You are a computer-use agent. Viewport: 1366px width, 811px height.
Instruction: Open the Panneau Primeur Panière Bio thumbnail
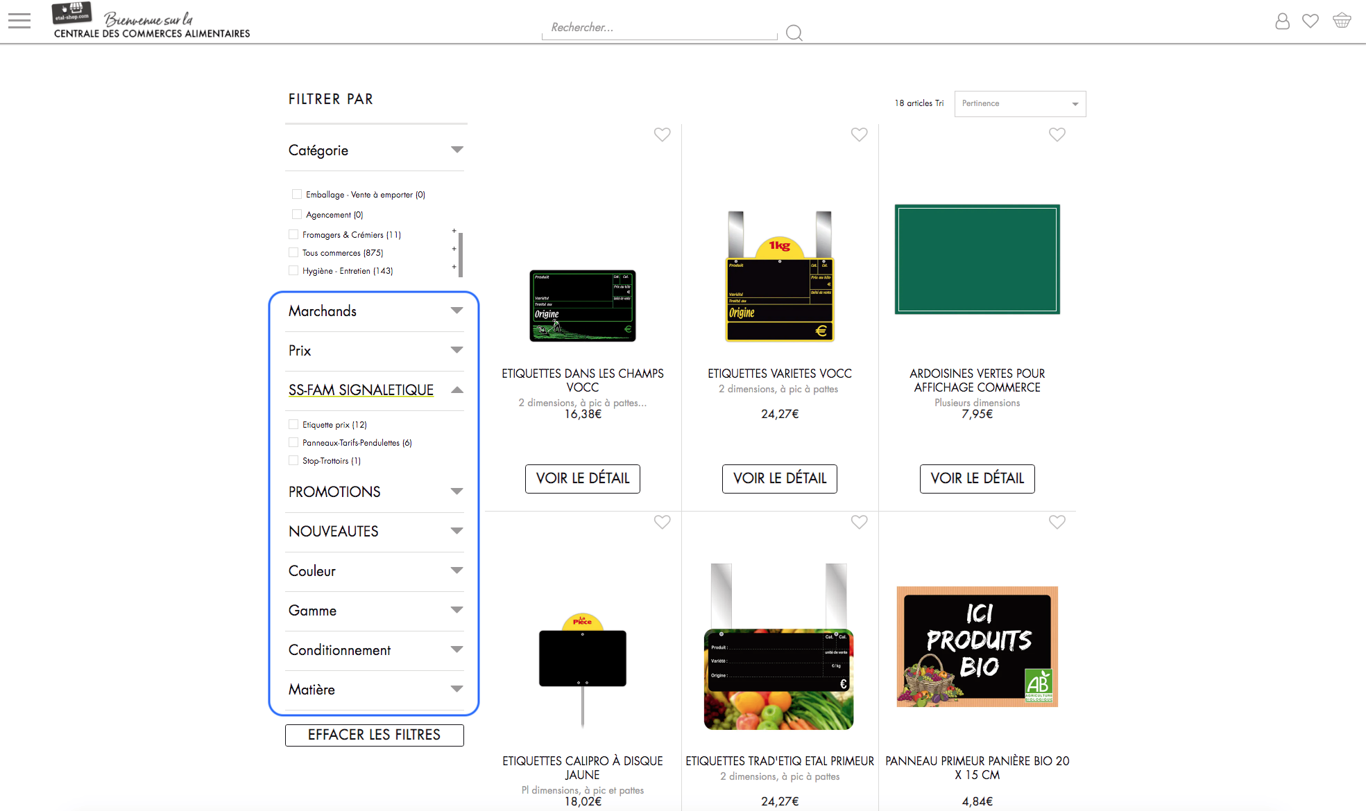[x=977, y=646]
